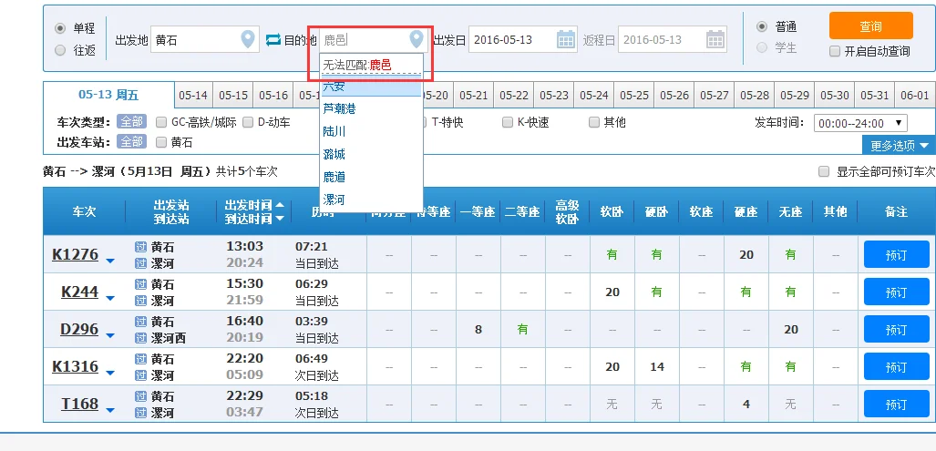Click the 返程日 date field
The height and width of the screenshot is (451, 936).
point(673,40)
